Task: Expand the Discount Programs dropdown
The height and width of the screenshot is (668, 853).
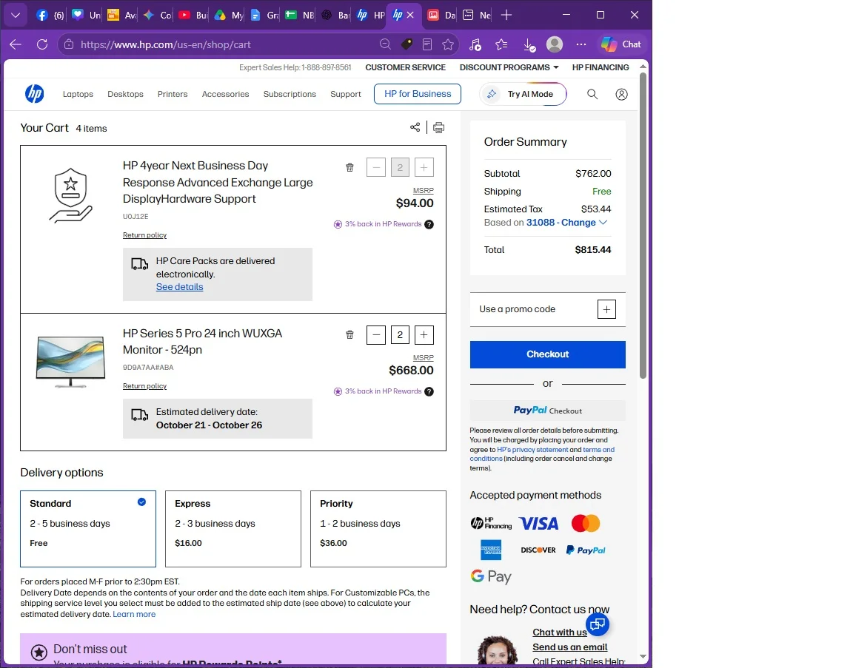Action: pyautogui.click(x=509, y=67)
